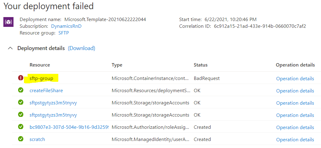Click the red error icon beside sftp-group
This screenshot has height=148, width=321.
coord(21,78)
